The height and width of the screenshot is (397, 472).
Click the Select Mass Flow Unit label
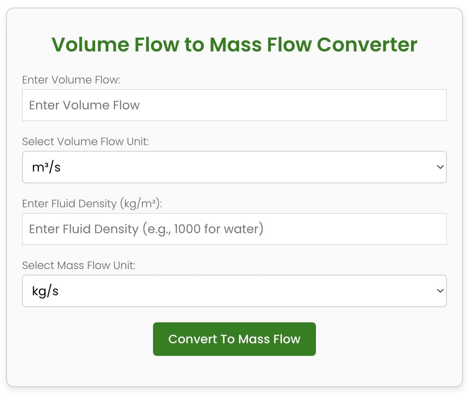pos(79,265)
